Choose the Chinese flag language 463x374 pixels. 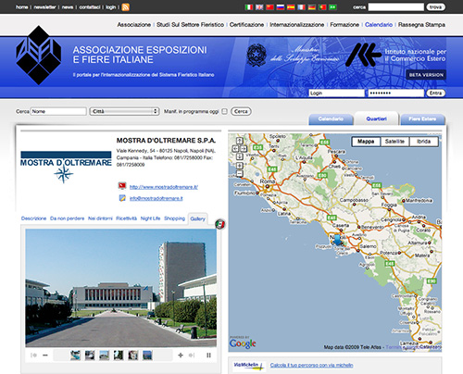[x=269, y=7]
